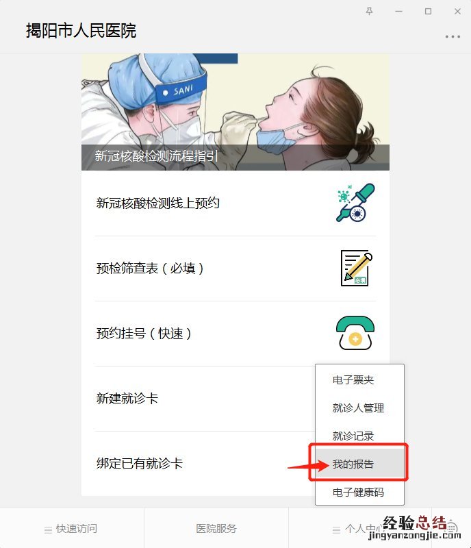Open 新冠核酸检测线上预约 entry

[x=235, y=203]
